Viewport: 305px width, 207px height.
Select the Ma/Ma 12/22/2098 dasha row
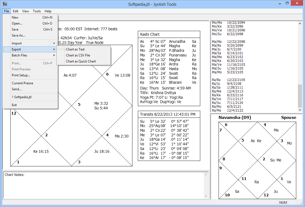(228, 41)
